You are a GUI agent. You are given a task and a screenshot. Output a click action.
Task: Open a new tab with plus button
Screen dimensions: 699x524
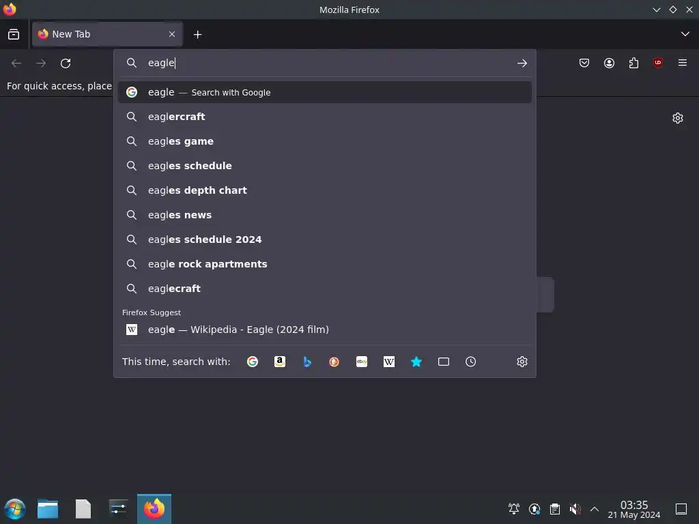click(197, 34)
